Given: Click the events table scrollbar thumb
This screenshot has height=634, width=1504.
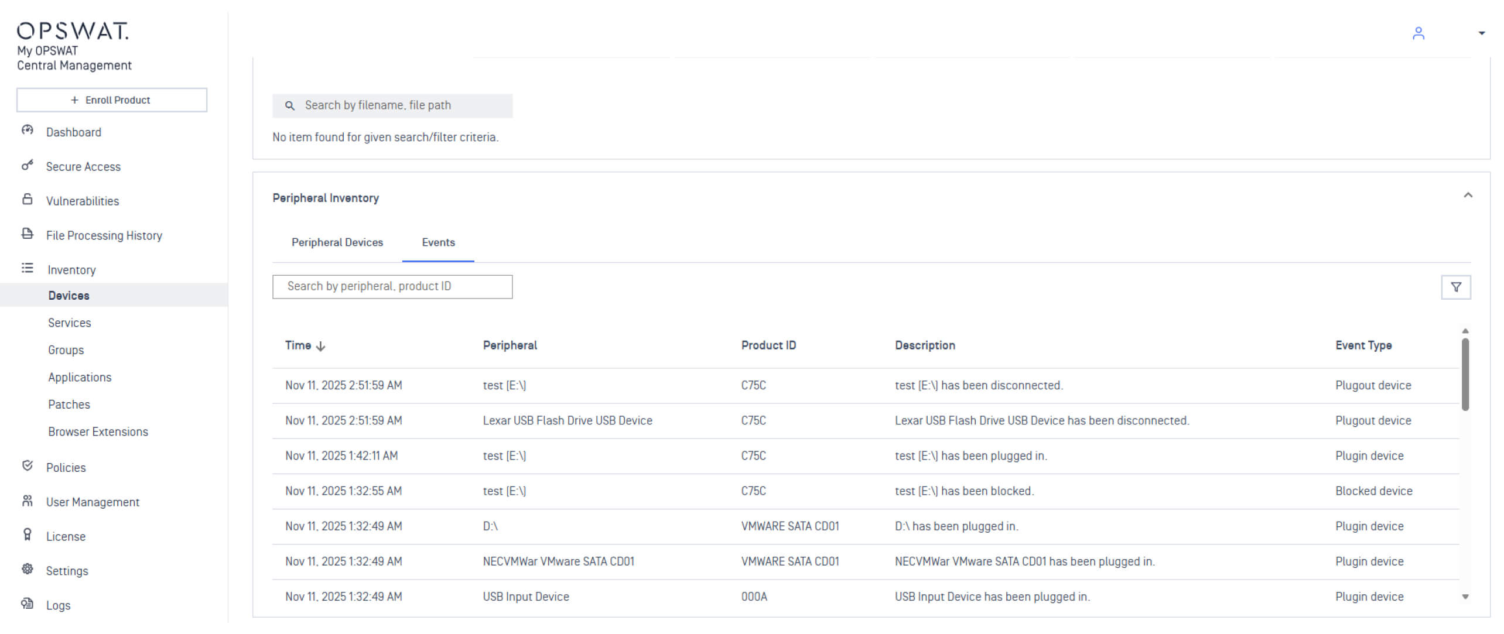Looking at the screenshot, I should pos(1465,375).
